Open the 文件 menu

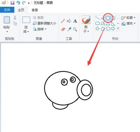[7, 10]
